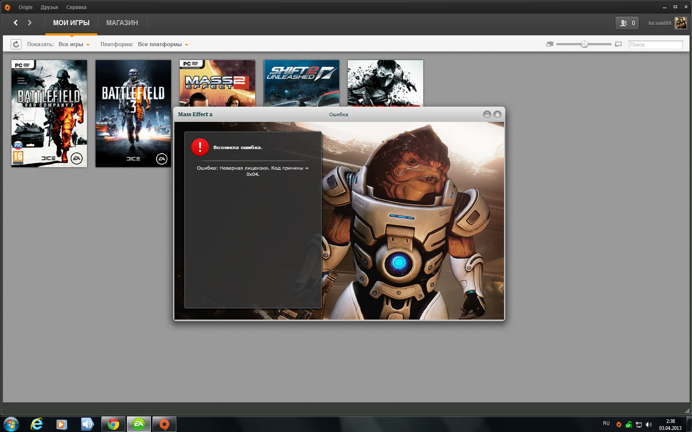The image size is (692, 432).
Task: Expand the 'Все игры' filter dropdown
Action: [x=74, y=44]
